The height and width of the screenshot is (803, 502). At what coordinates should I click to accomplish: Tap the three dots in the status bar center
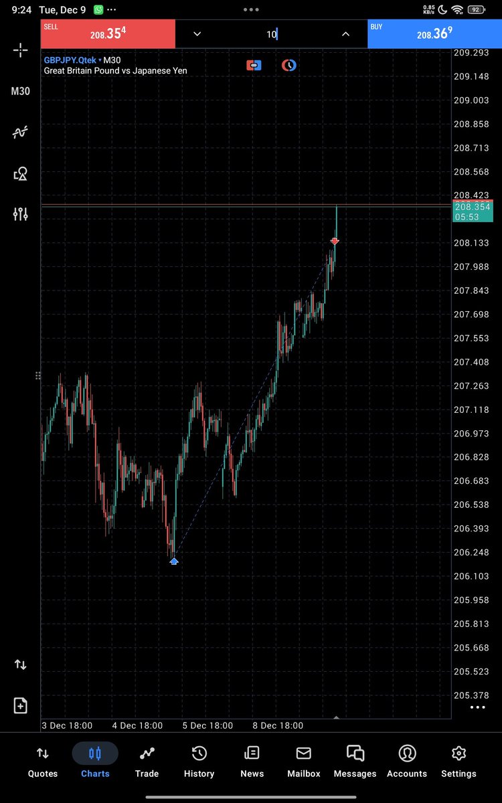(251, 10)
